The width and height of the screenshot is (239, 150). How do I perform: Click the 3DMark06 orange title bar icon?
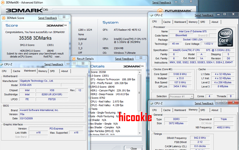[x=3, y=2]
